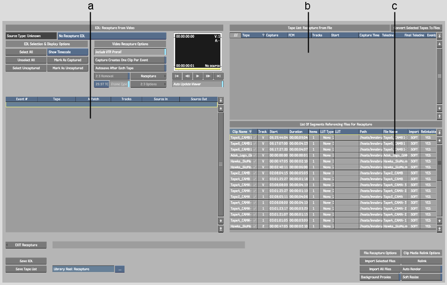This screenshot has height=285, width=447.
Task: Click the Source In column header
Action: click(x=161, y=99)
